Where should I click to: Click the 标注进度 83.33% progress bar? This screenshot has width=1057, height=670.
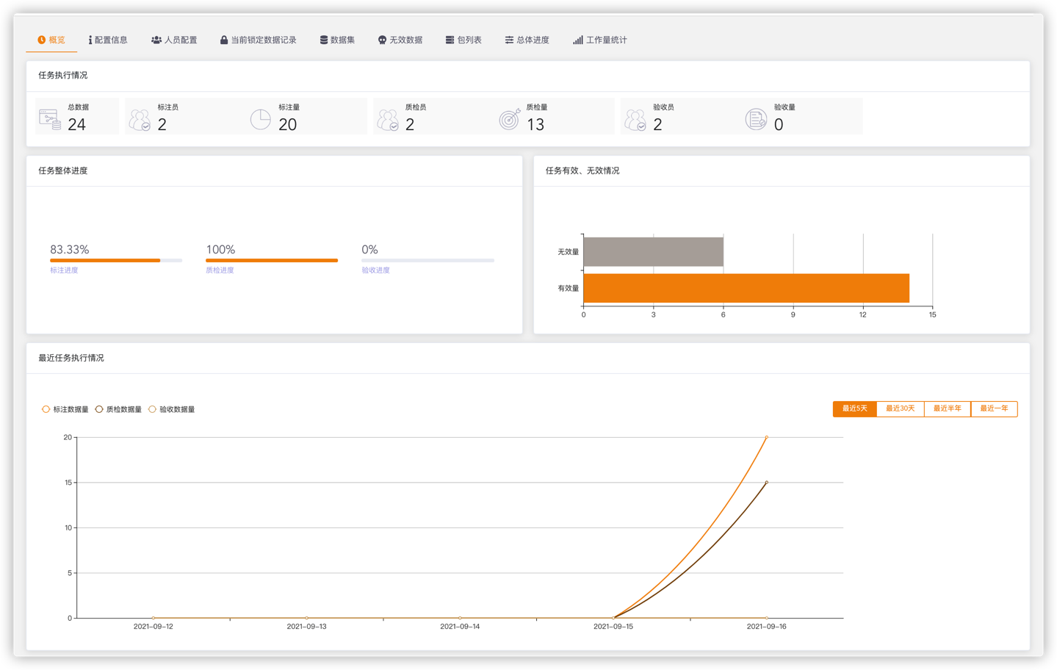tap(116, 260)
